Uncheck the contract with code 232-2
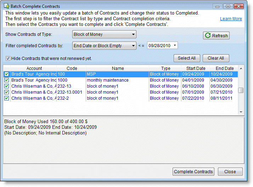This screenshot has width=253, height=187. click(x=6, y=98)
